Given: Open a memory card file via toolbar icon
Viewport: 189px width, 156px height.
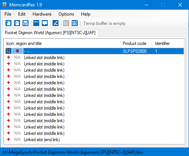Looking at the screenshot, I should tap(17, 23).
